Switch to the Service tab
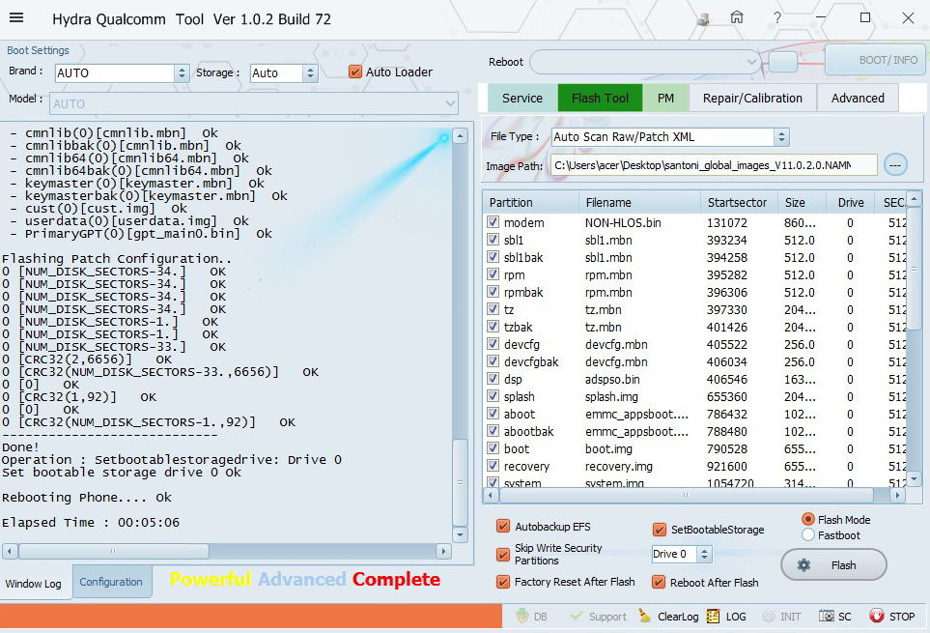 521,98
